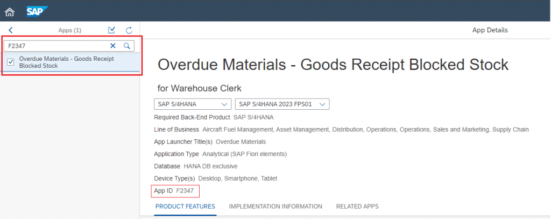This screenshot has width=551, height=219.
Task: Click the Apps (1) panel title
Action: click(69, 31)
